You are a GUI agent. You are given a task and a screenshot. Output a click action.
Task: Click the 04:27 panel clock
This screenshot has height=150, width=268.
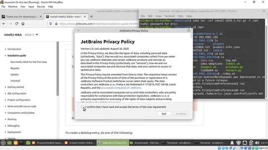coord(264,143)
